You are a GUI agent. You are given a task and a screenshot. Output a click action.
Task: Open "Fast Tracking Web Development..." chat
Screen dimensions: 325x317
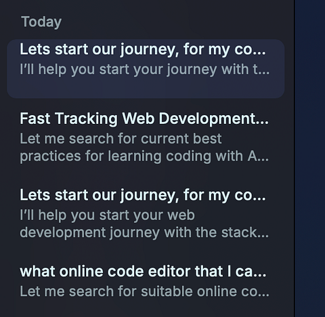[144, 119]
